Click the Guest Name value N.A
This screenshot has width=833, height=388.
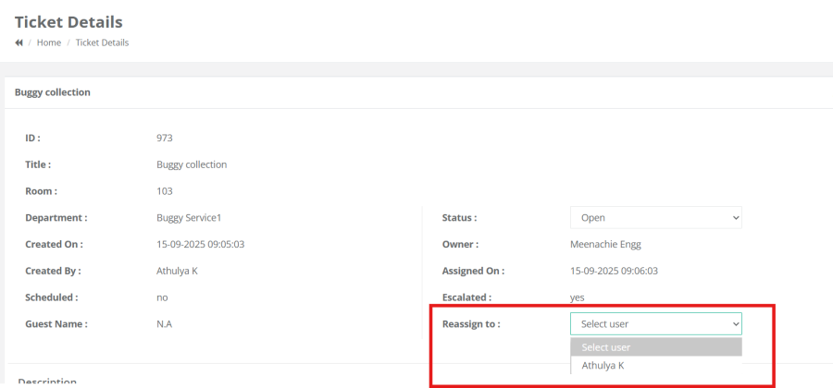click(x=164, y=324)
